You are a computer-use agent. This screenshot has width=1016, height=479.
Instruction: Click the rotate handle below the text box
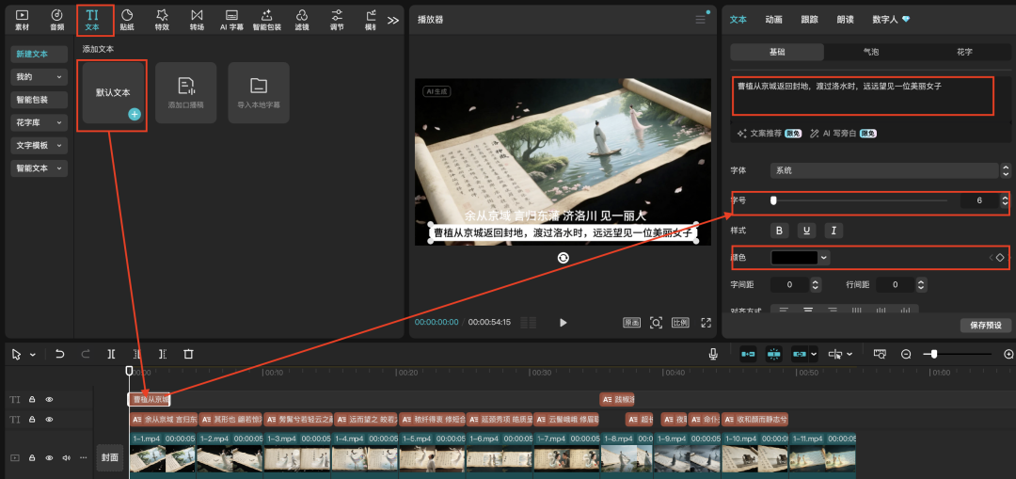coord(564,258)
